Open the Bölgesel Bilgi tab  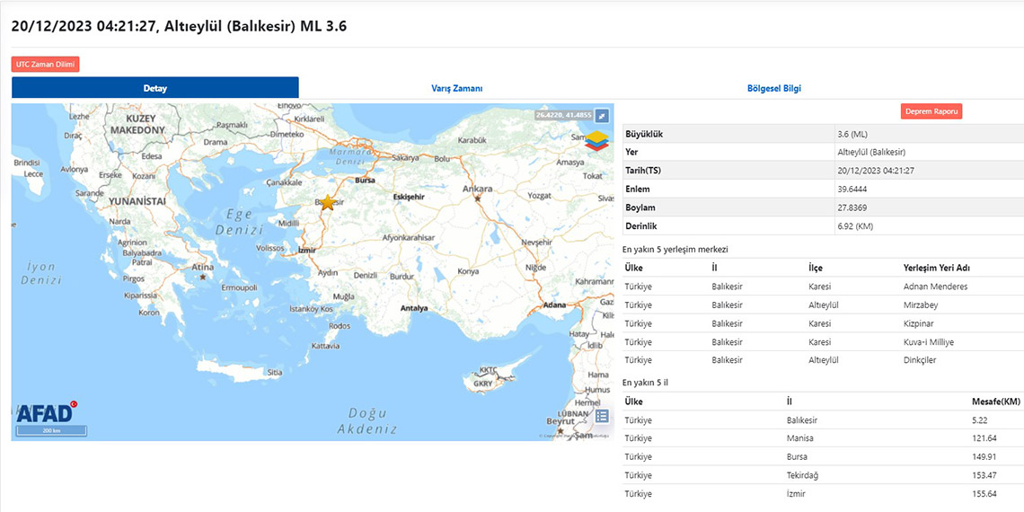point(773,88)
